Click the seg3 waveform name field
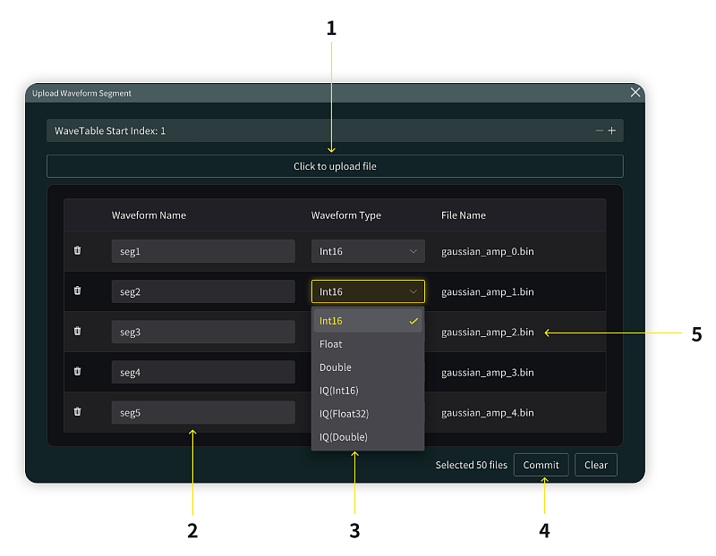716x556 pixels. (x=203, y=332)
